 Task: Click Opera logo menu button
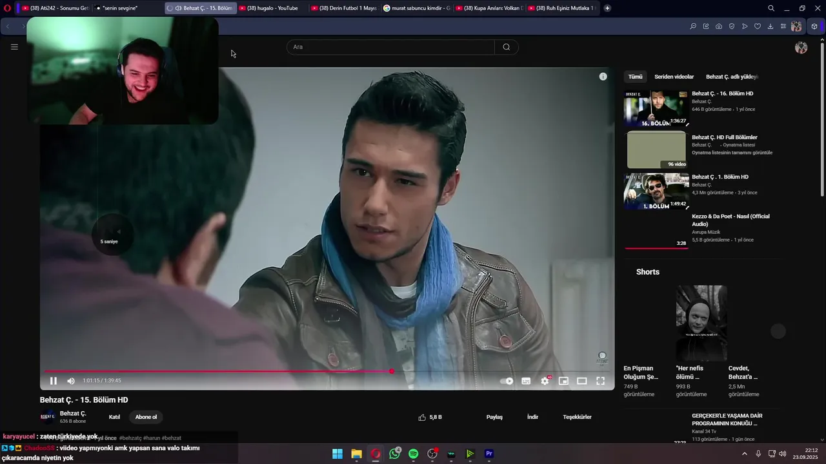pyautogui.click(x=8, y=8)
